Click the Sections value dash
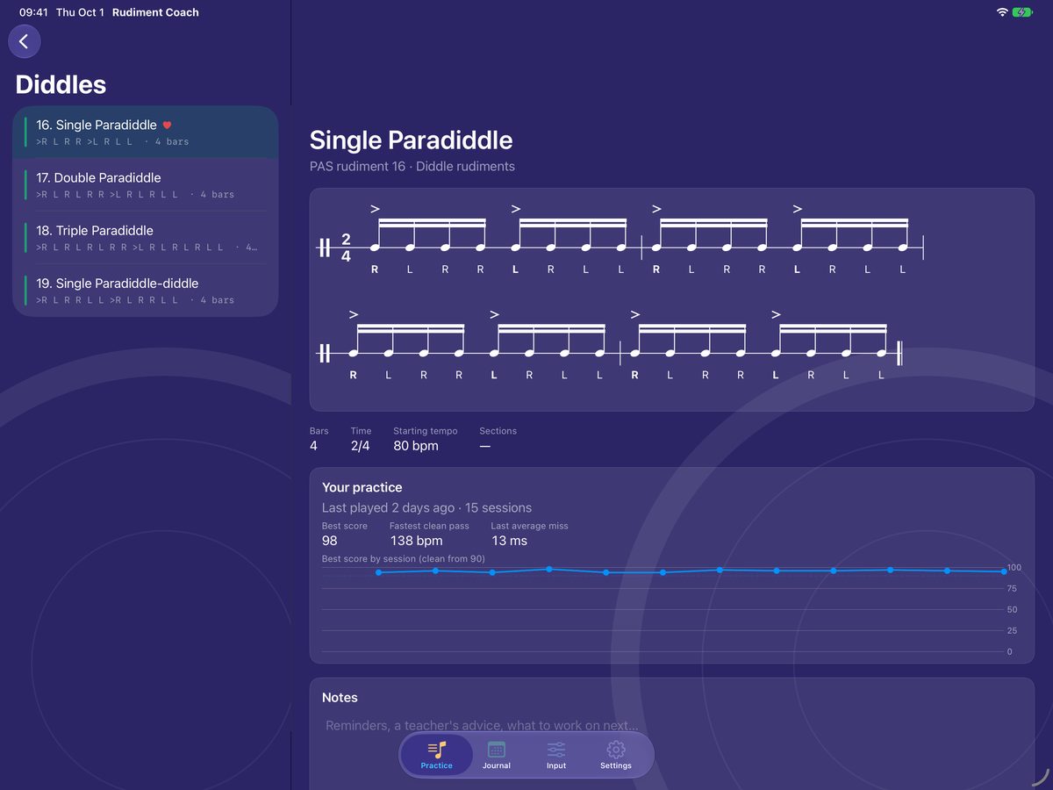The width and height of the screenshot is (1053, 790). click(485, 446)
